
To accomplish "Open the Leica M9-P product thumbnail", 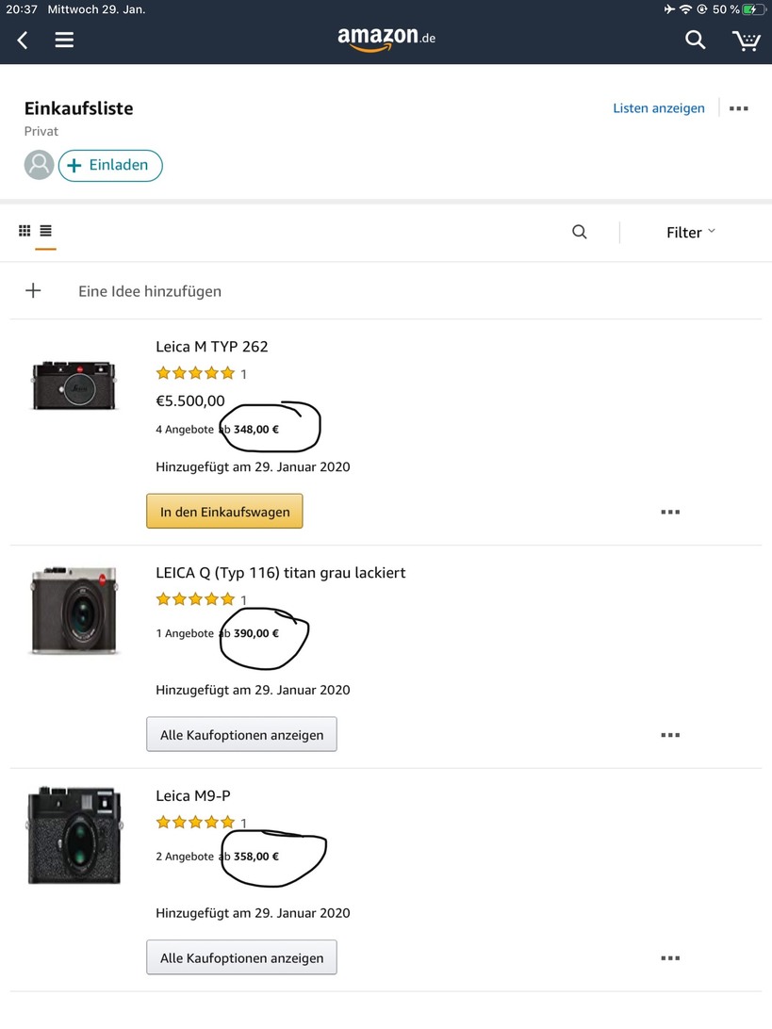I will pyautogui.click(x=74, y=834).
